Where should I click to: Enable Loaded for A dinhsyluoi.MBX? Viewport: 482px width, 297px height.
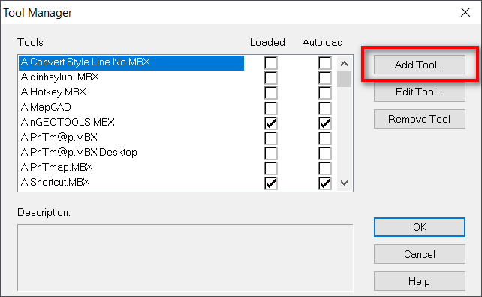tap(271, 78)
